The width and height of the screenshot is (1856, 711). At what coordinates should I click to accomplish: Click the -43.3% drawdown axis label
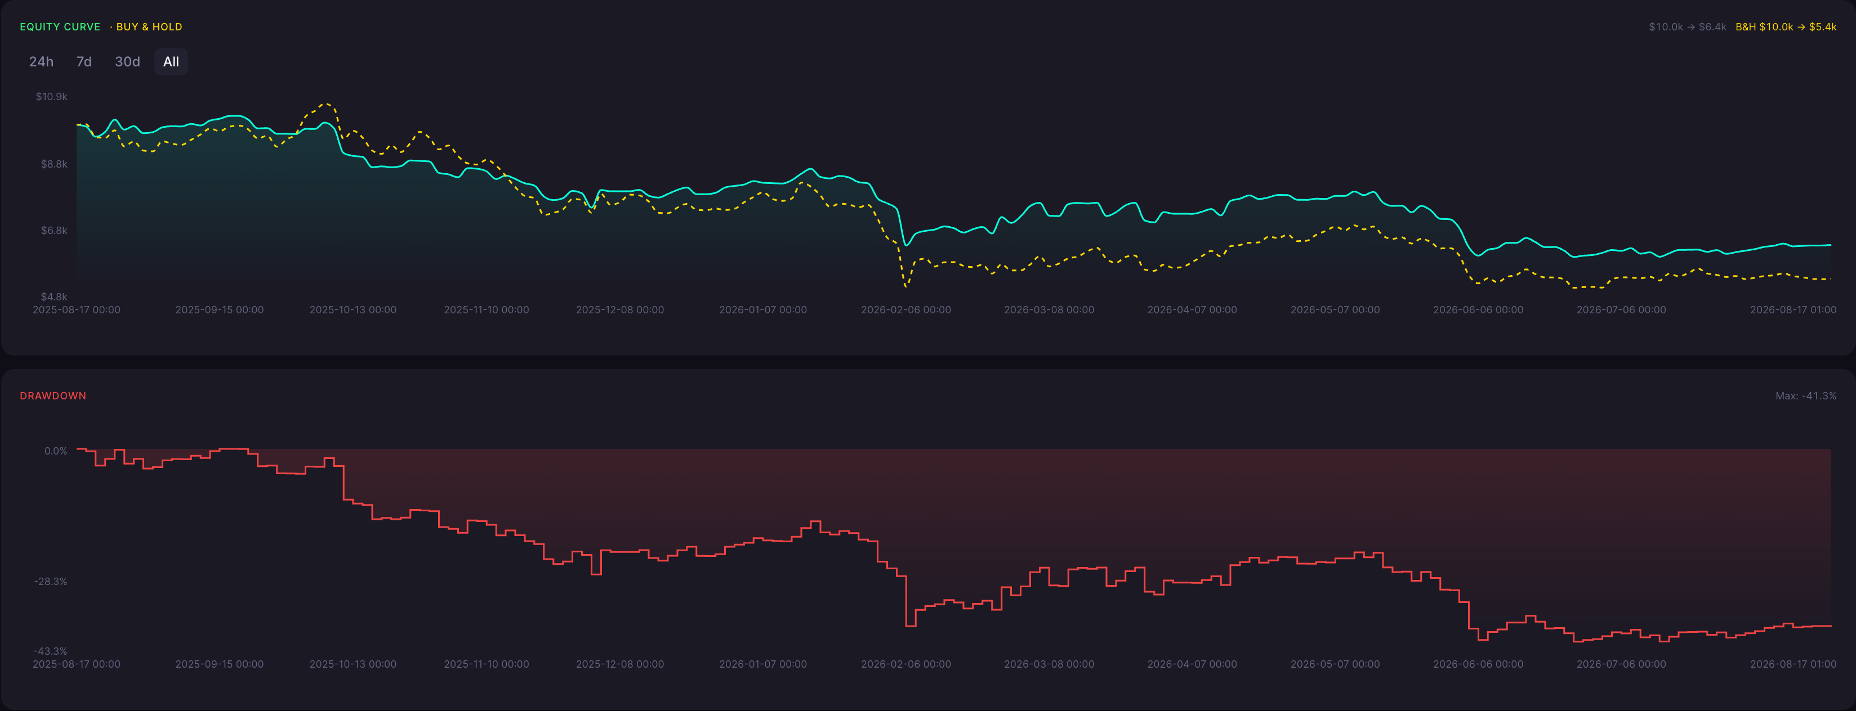(51, 651)
